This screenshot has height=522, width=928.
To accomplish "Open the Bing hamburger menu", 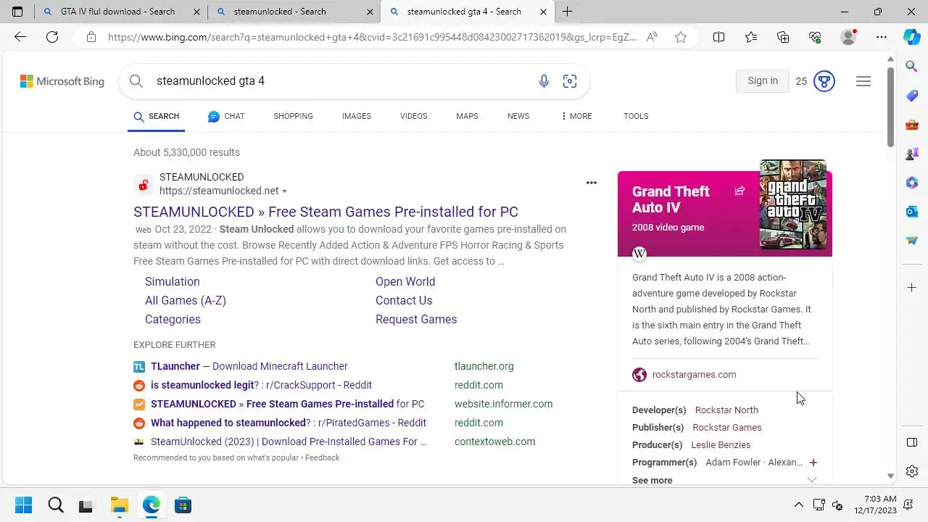I will (x=863, y=81).
